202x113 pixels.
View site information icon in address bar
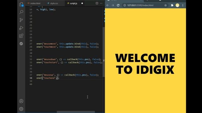point(125,5)
